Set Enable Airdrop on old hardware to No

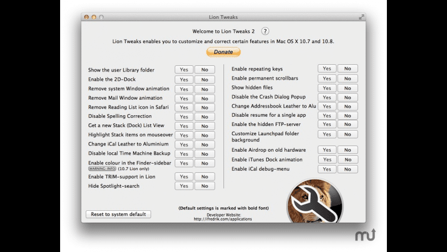click(347, 150)
